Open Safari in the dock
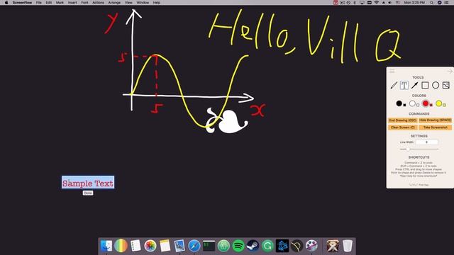454x255 pixels. (x=194, y=246)
